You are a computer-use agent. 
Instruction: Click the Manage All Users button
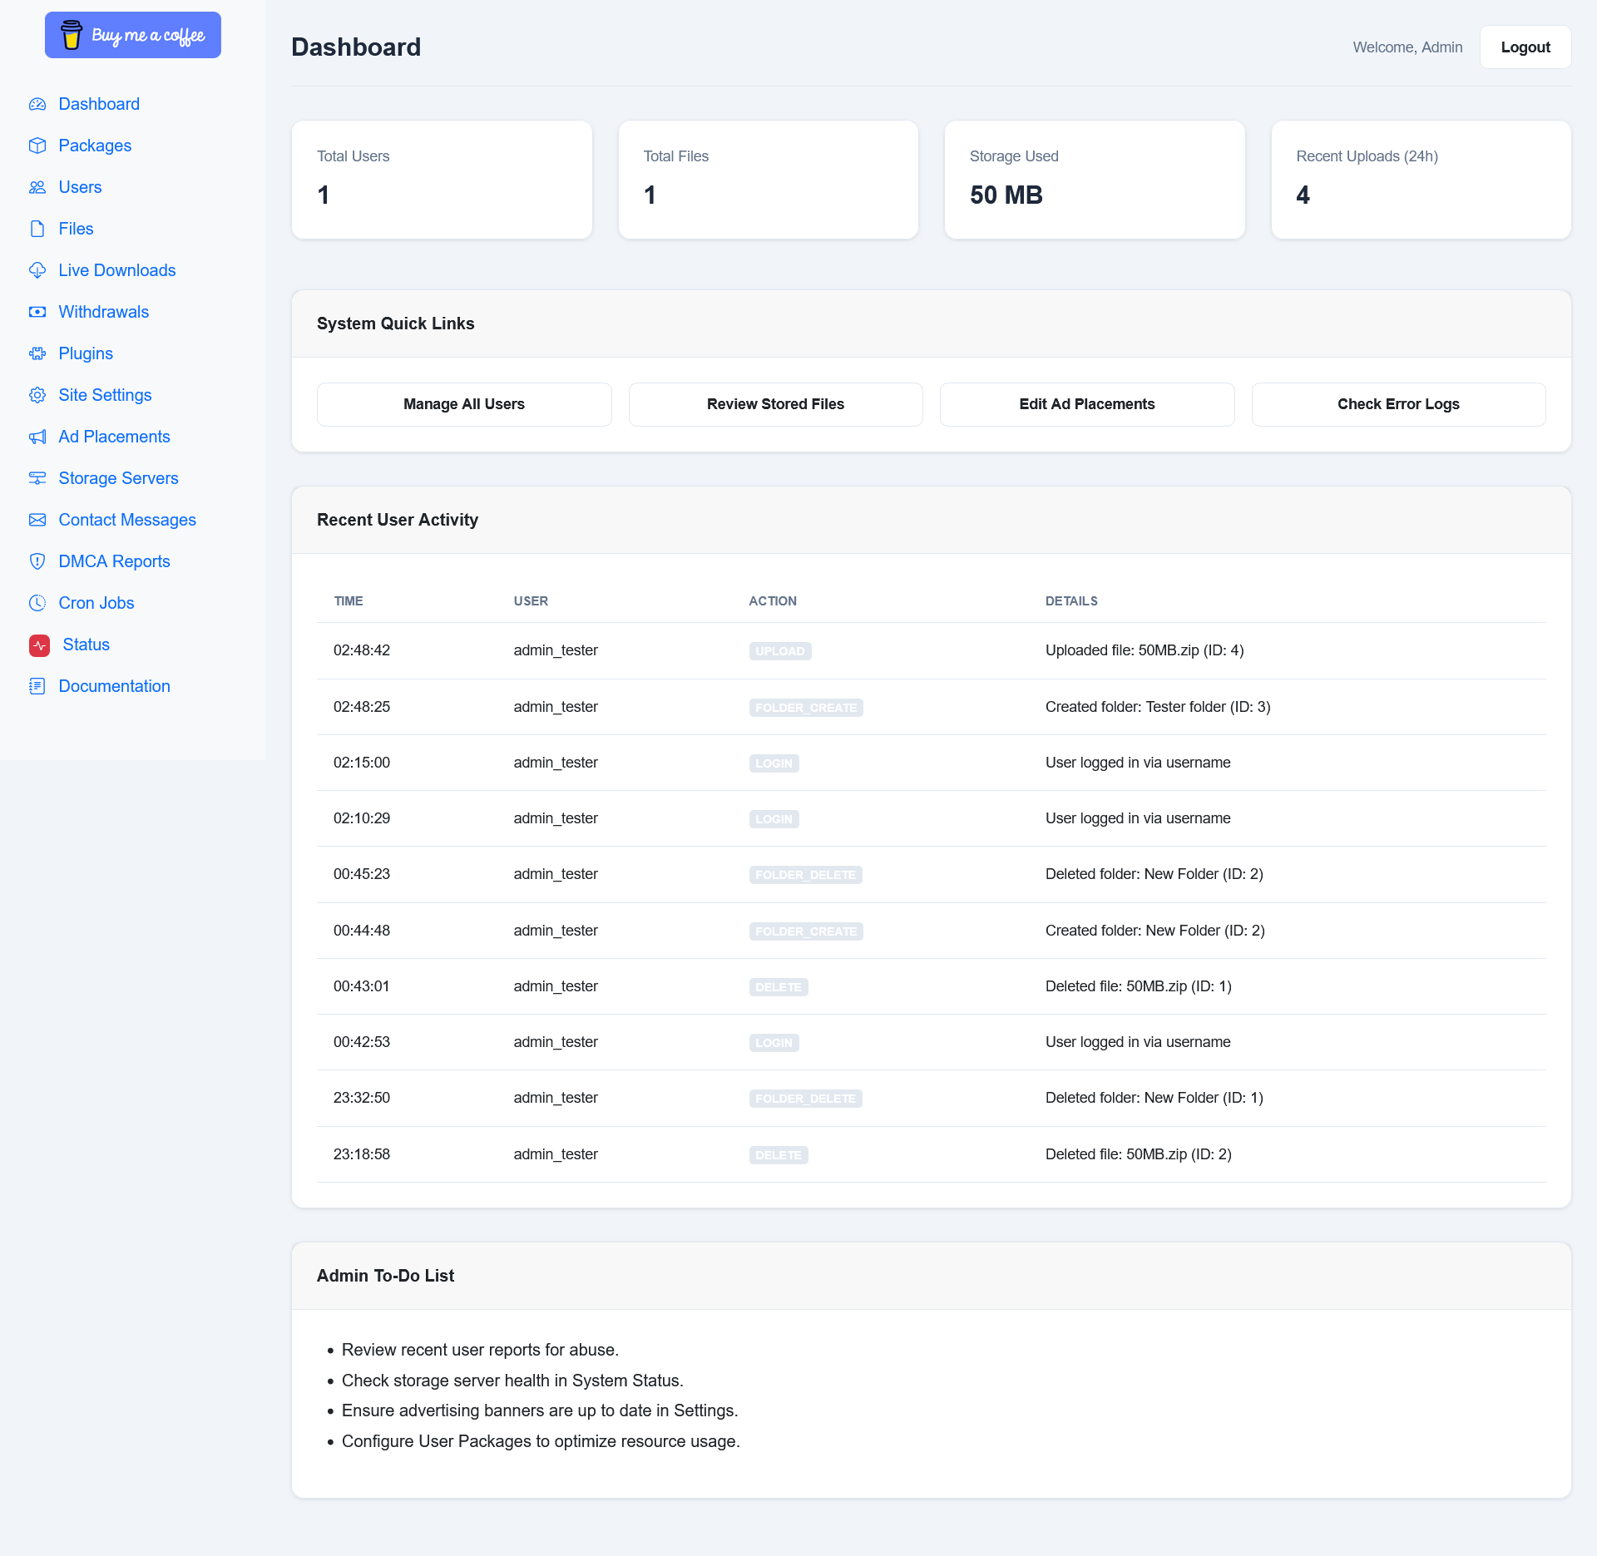[x=464, y=404]
